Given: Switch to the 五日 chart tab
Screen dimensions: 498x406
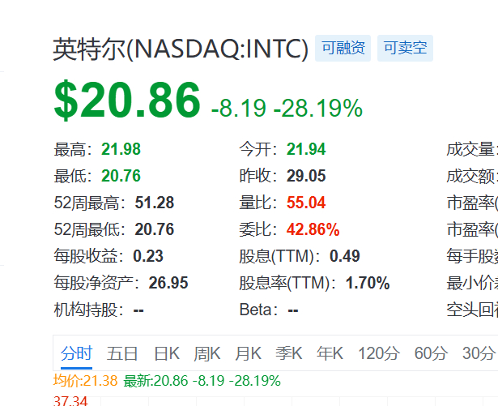Looking at the screenshot, I should pos(122,353).
